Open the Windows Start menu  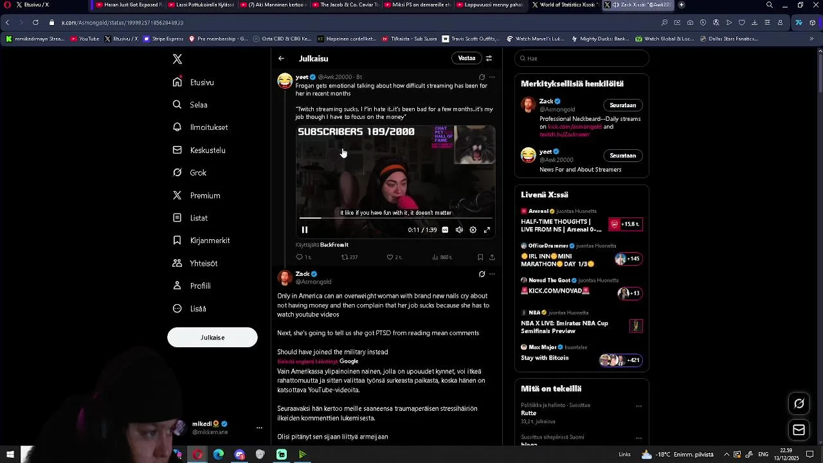(x=10, y=455)
